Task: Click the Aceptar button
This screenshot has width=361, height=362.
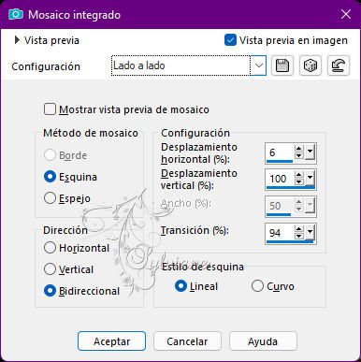Action: point(111,341)
